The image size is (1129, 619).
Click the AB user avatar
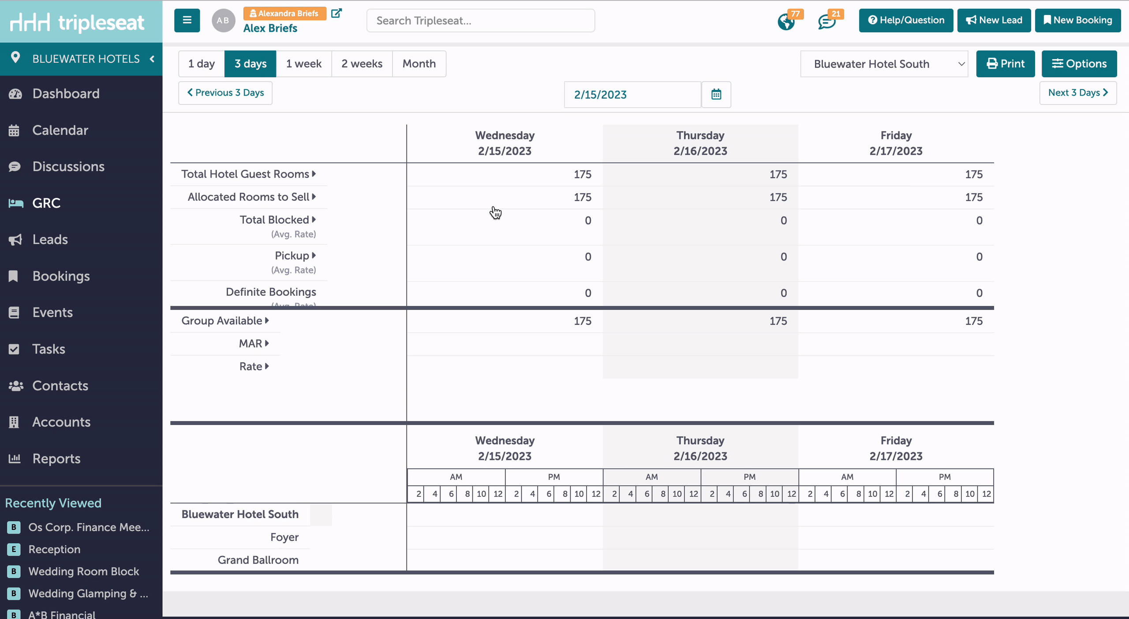tap(223, 20)
